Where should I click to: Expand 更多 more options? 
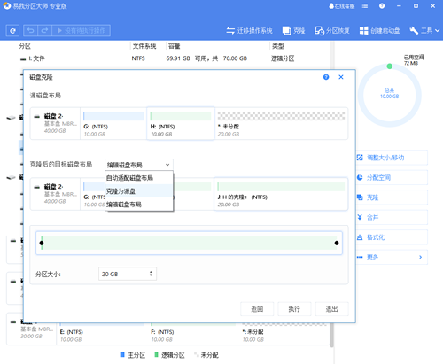pos(392,257)
